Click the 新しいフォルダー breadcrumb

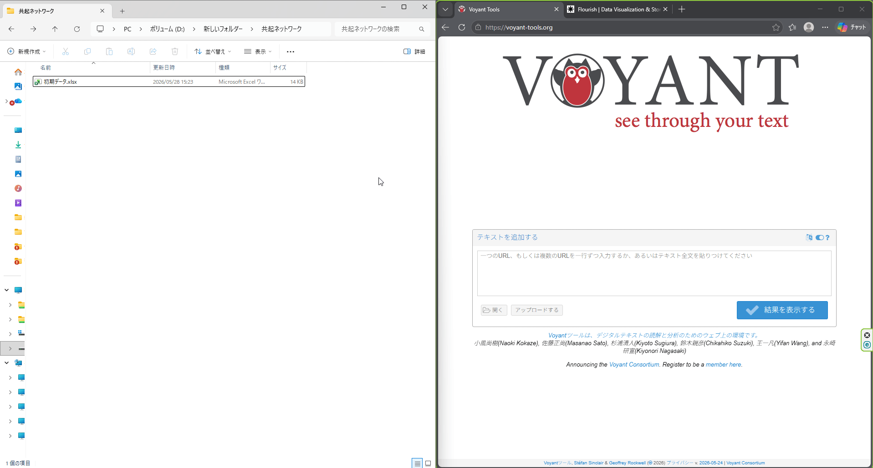[223, 29]
